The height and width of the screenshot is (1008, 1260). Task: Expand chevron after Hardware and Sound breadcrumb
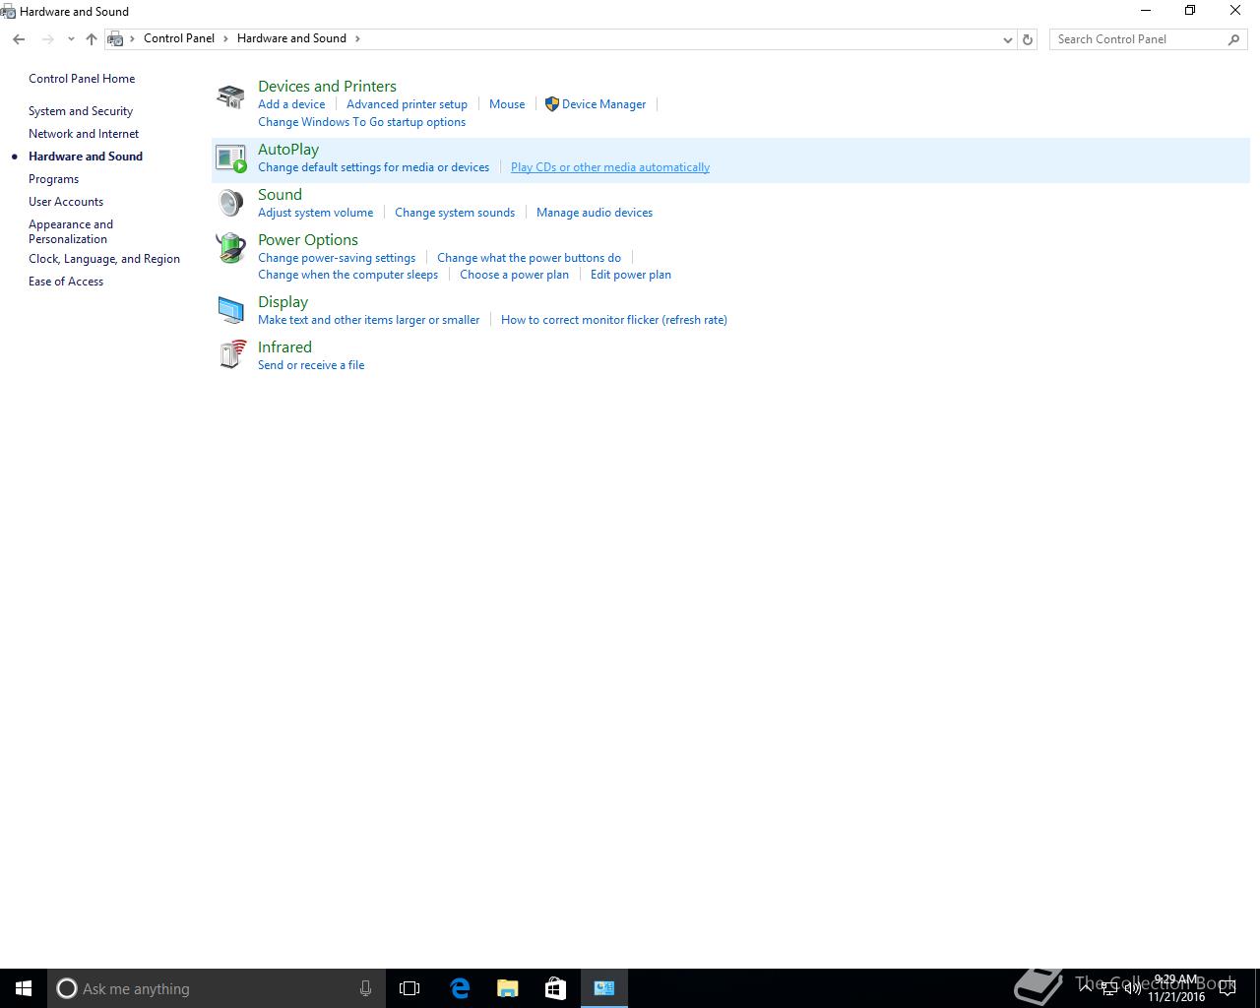[x=357, y=38]
